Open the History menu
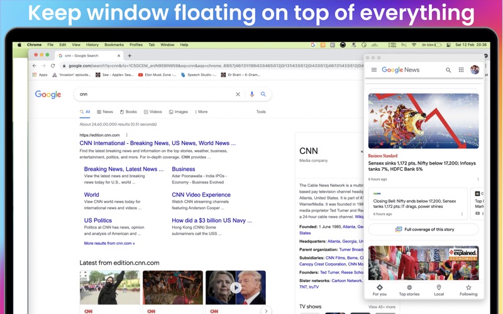503x314 pixels. 92,45
